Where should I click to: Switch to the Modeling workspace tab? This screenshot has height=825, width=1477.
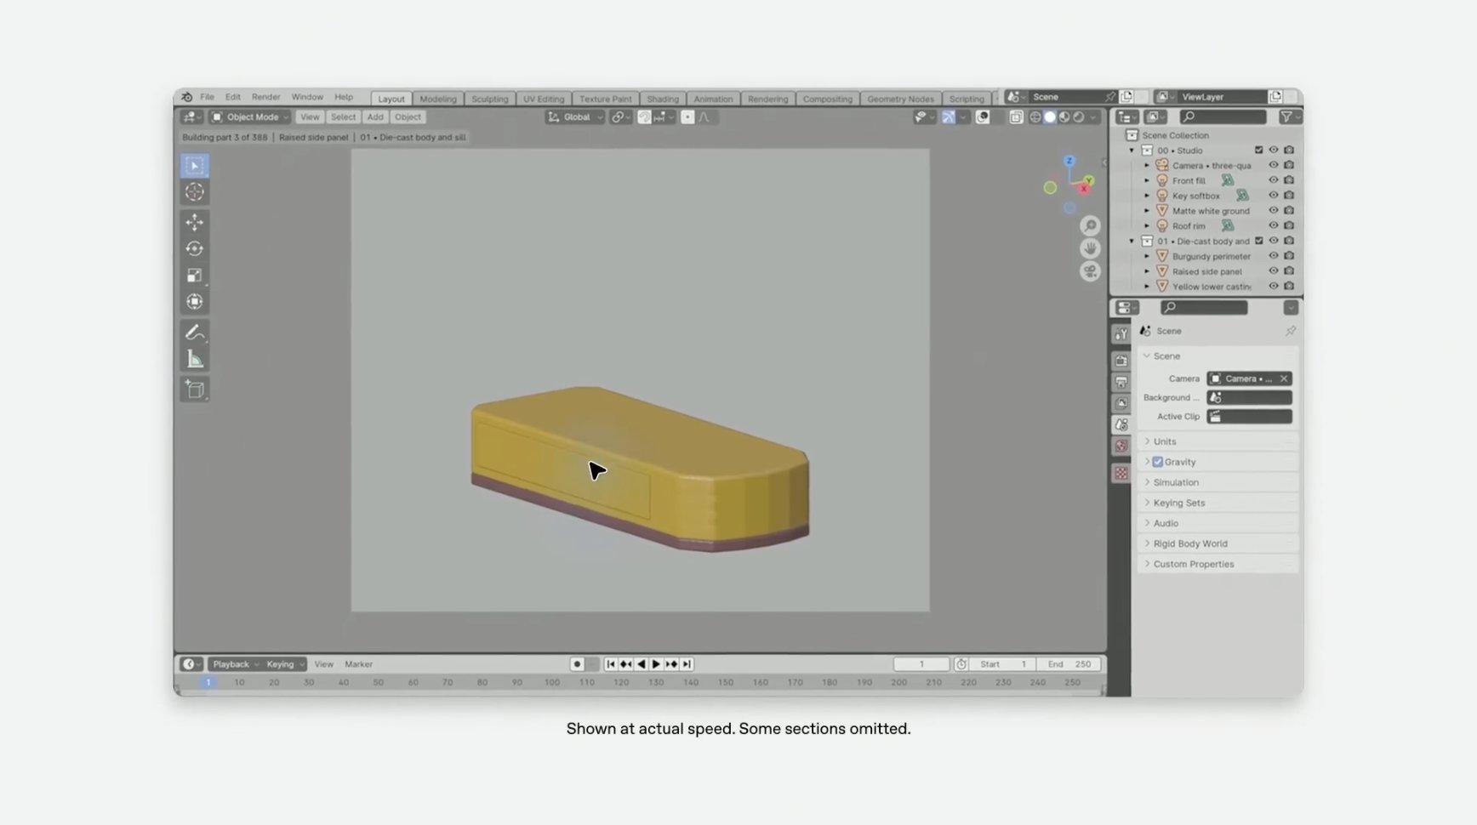(438, 99)
